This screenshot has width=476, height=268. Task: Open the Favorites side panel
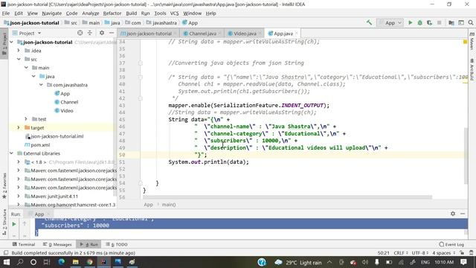point(4,185)
